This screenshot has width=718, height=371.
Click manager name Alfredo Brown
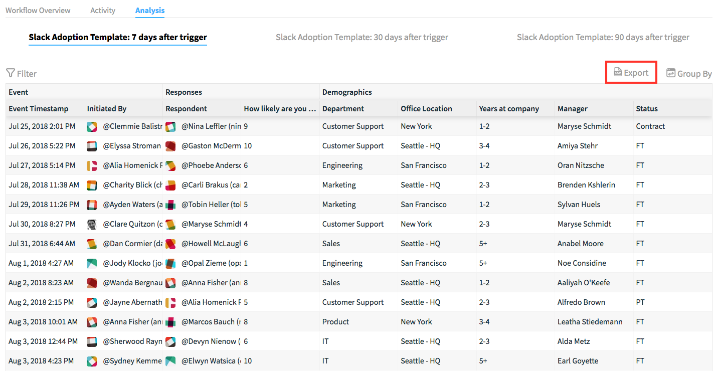pyautogui.click(x=581, y=302)
